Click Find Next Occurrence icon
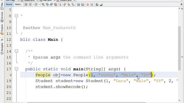Viewport: 184px width, 103px height. pos(51,5)
